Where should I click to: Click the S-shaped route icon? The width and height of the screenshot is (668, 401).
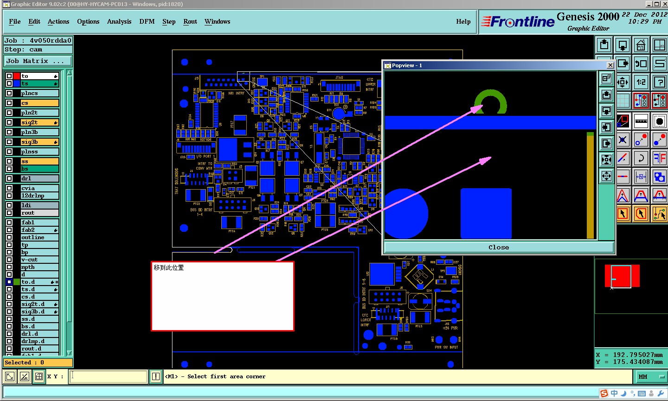pos(659,64)
